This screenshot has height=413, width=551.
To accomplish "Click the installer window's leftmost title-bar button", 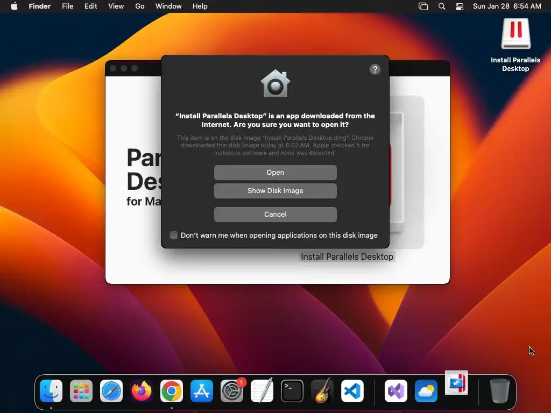I will tap(113, 68).
